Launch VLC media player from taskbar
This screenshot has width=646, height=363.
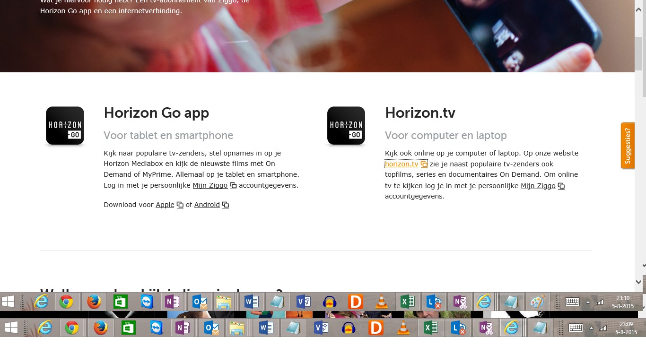tap(382, 301)
